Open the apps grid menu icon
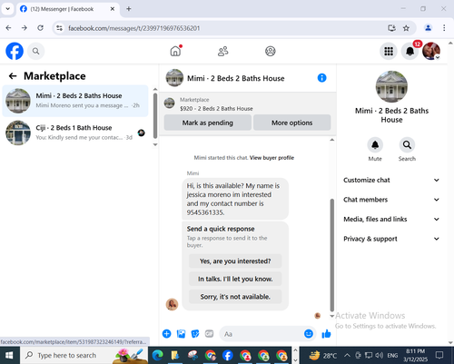Screen dimensions: 454x364 point(389,51)
